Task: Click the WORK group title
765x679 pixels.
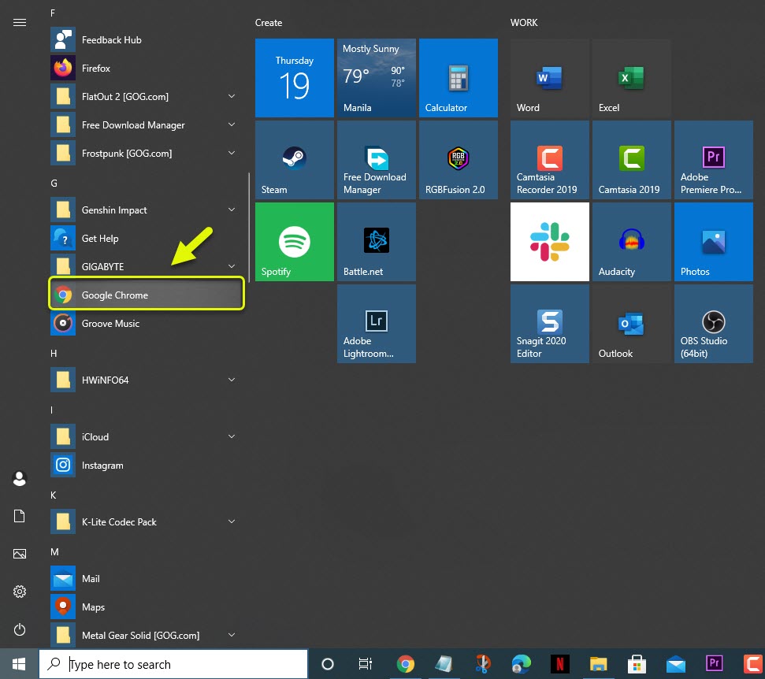Action: (524, 22)
